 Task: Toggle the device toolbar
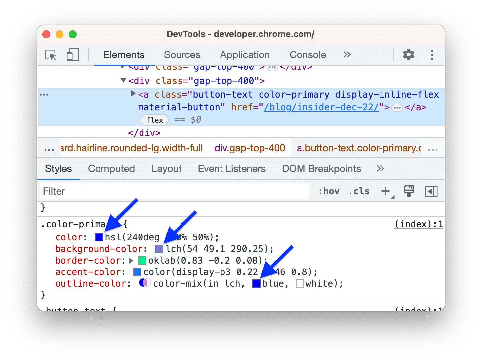coord(72,55)
